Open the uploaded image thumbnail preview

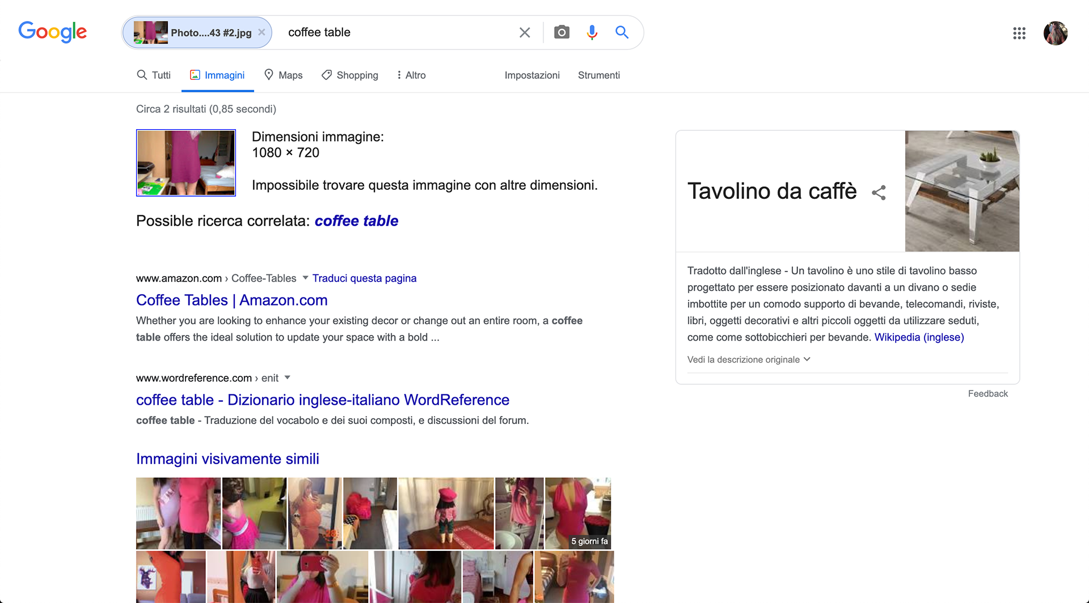[186, 163]
